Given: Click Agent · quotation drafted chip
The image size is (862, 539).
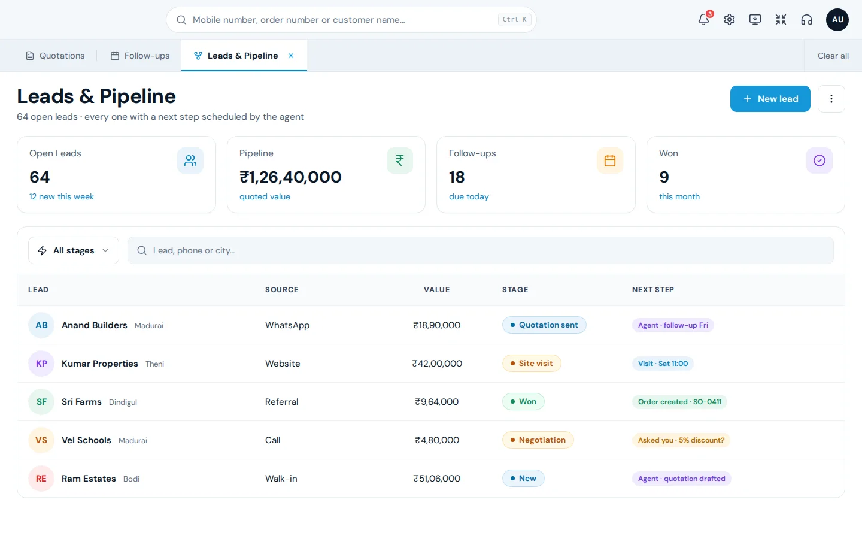Looking at the screenshot, I should [x=682, y=479].
